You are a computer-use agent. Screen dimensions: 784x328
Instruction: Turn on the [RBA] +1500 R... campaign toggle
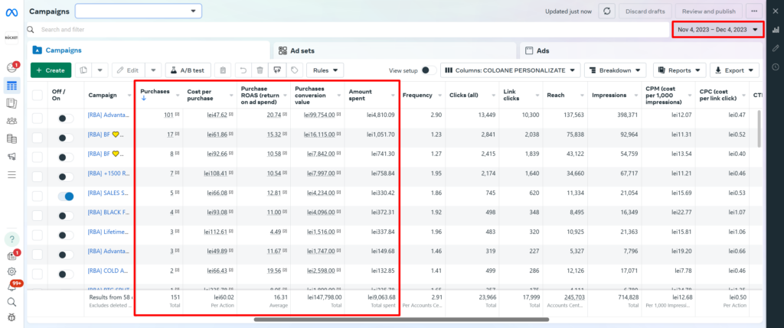pos(66,177)
